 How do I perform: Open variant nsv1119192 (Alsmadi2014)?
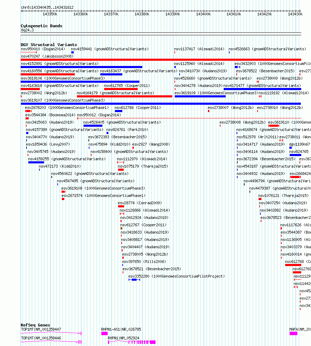click(284, 93)
